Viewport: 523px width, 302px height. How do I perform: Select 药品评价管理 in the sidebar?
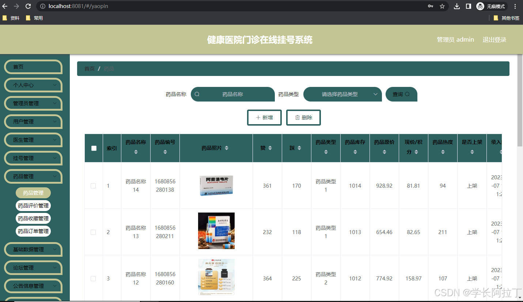point(33,205)
